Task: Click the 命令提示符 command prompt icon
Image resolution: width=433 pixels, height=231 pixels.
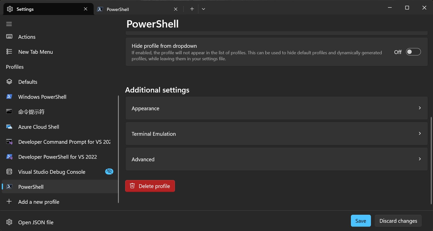Action: coord(9,111)
